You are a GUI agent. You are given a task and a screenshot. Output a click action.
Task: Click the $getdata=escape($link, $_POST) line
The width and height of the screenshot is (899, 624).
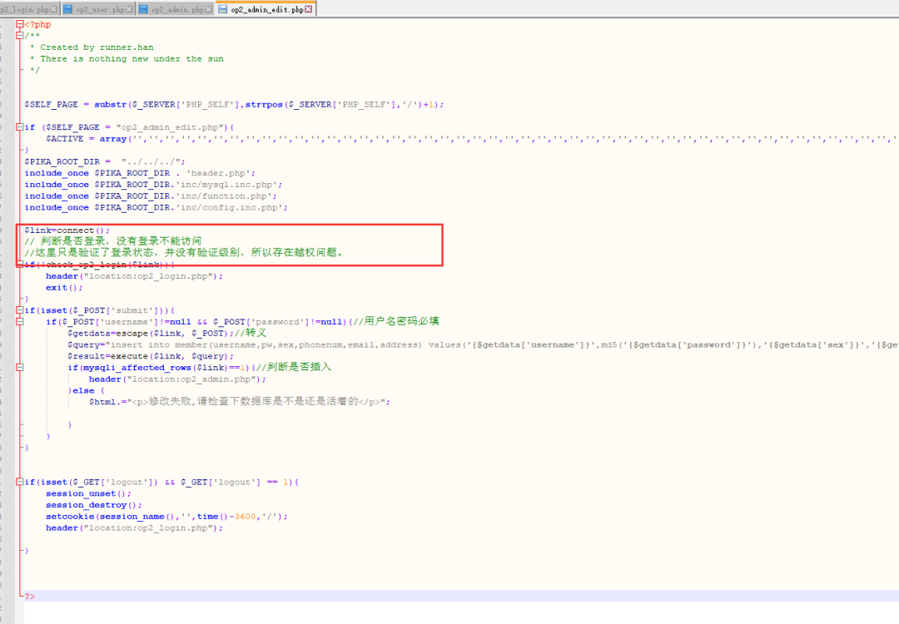[166, 333]
